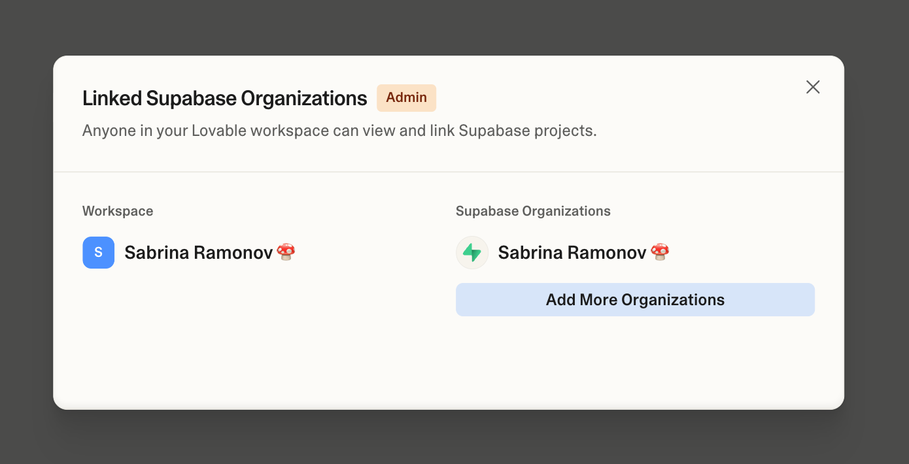909x464 pixels.
Task: Click the green Supabase lightning bolt logo
Action: coord(472,252)
